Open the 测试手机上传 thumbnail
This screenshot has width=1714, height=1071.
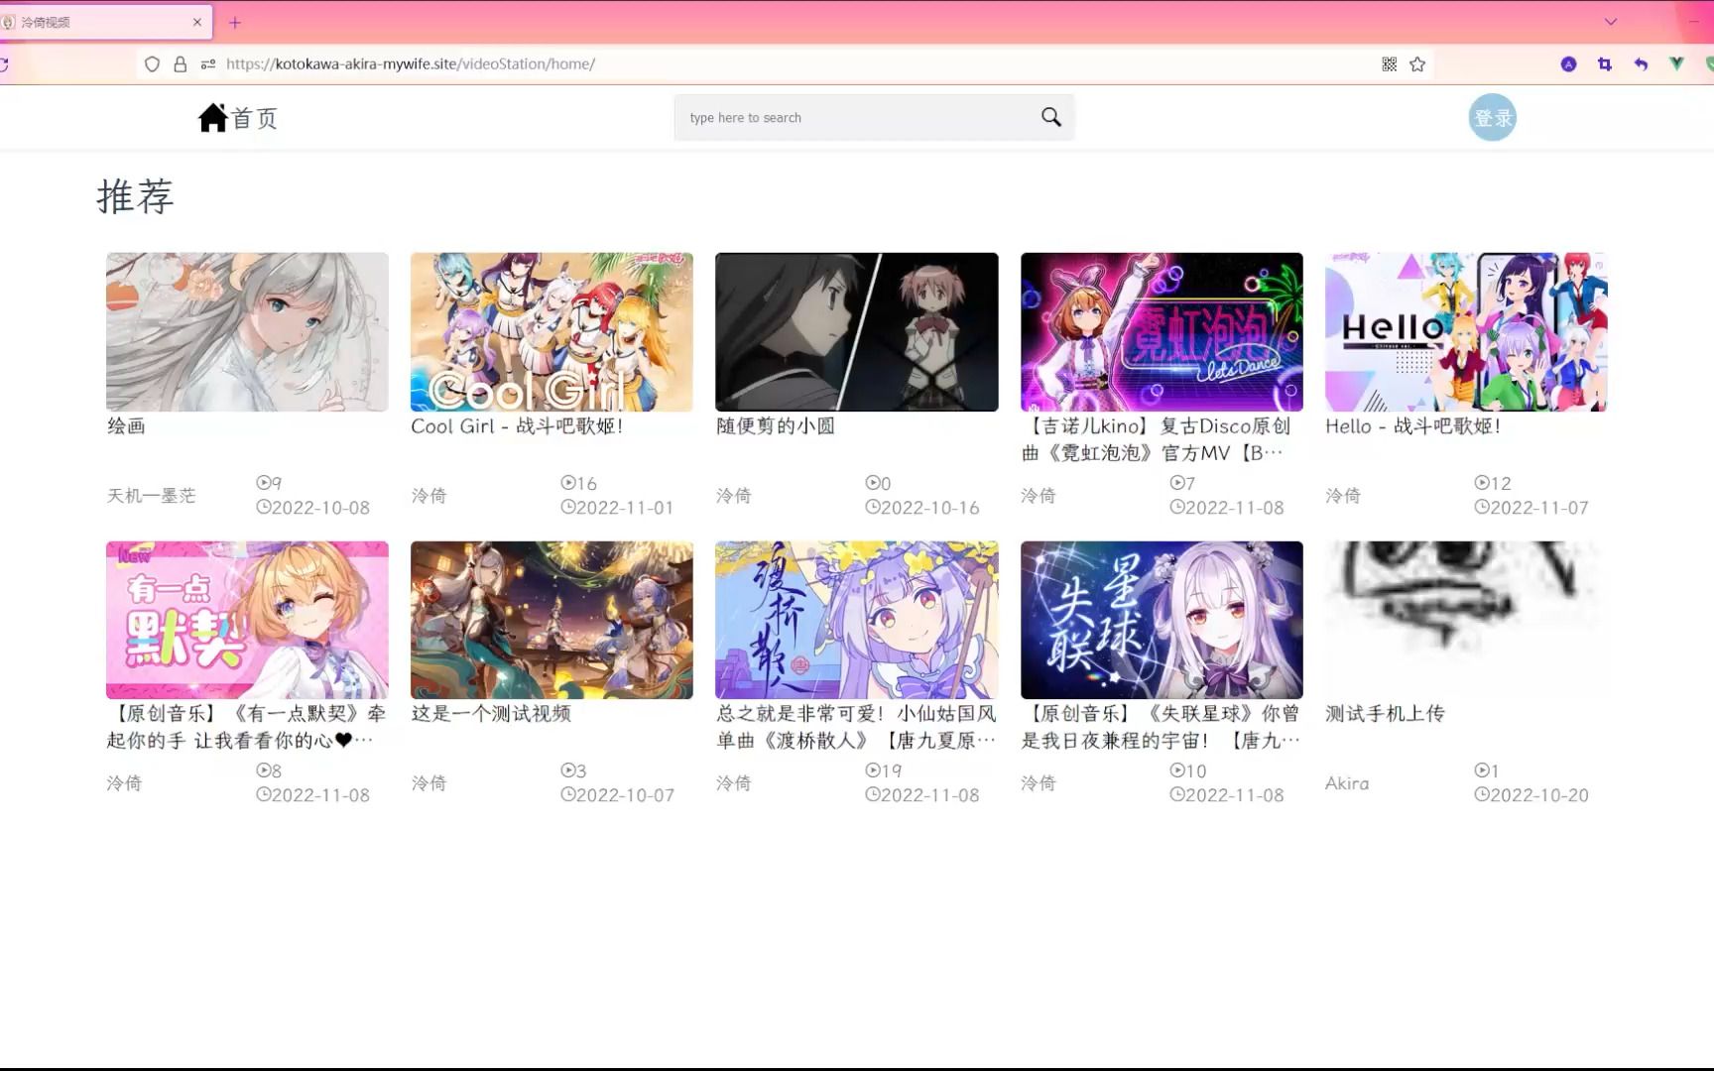point(1466,620)
